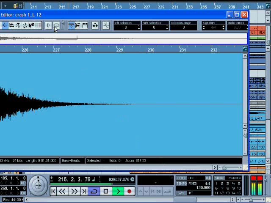Image resolution: width=271 pixels, height=203 pixels.
Task: Click the vertical bars hitpoint mode icon
Action: tap(39, 25)
